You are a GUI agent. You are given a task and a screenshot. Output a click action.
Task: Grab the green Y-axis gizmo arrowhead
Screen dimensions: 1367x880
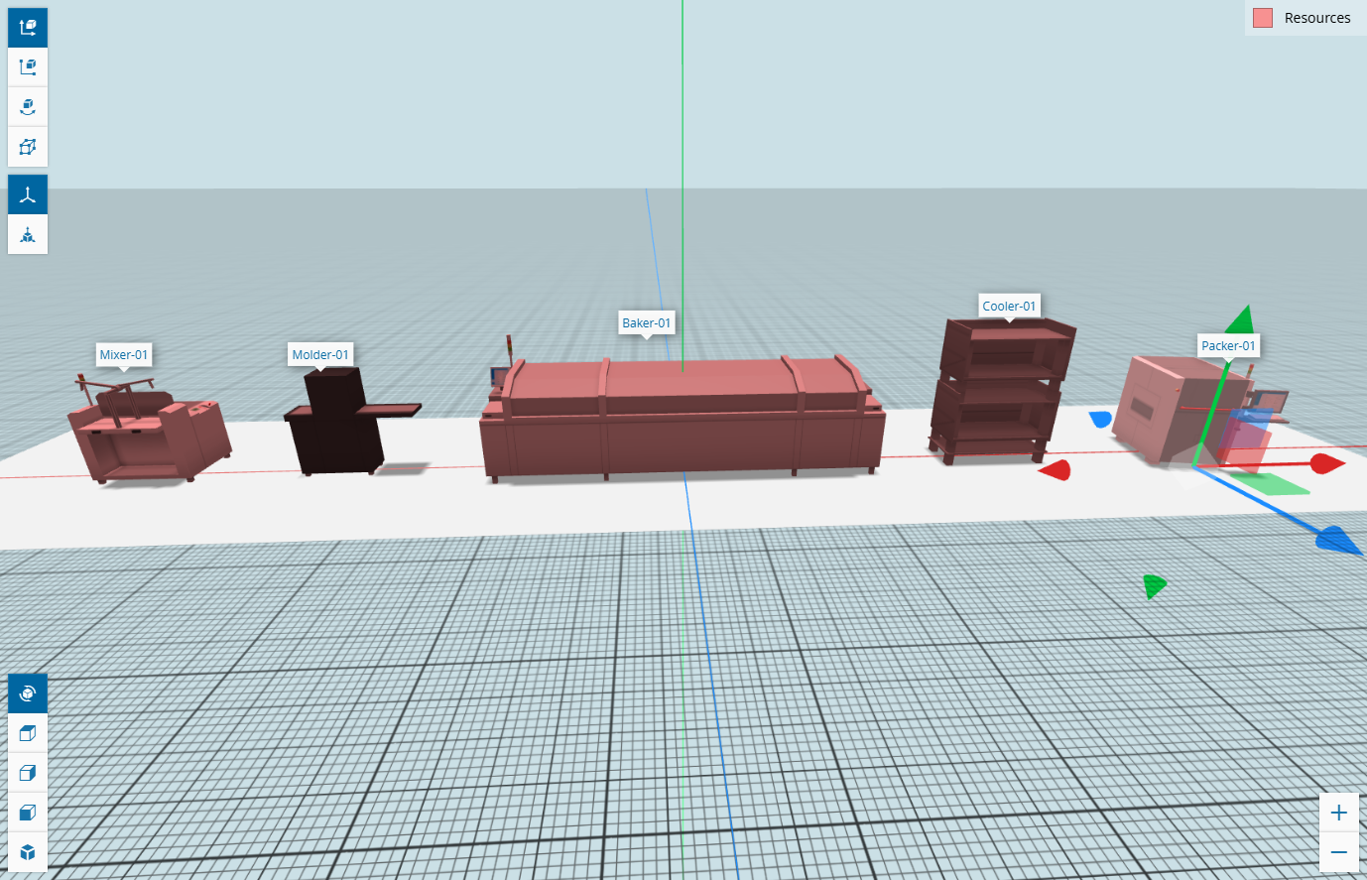1240,320
